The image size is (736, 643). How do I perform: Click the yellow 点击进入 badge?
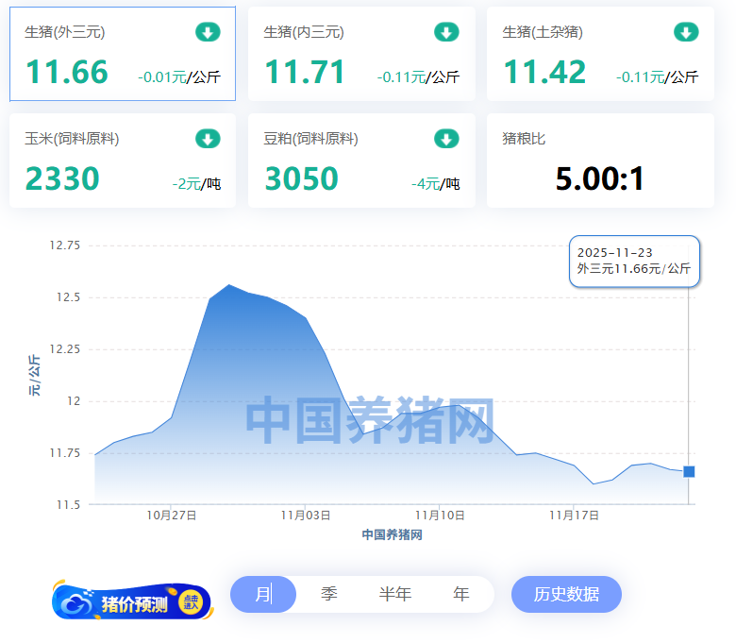tap(191, 601)
